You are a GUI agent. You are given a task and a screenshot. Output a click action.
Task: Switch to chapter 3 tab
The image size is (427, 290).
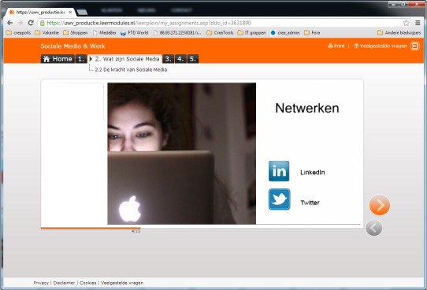(169, 59)
